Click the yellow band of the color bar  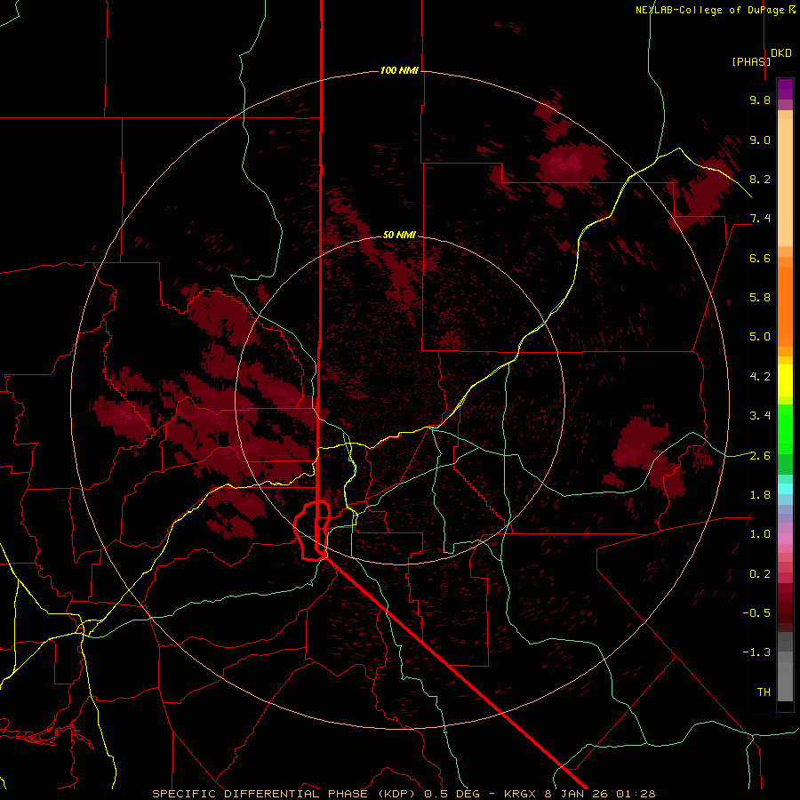coord(785,380)
